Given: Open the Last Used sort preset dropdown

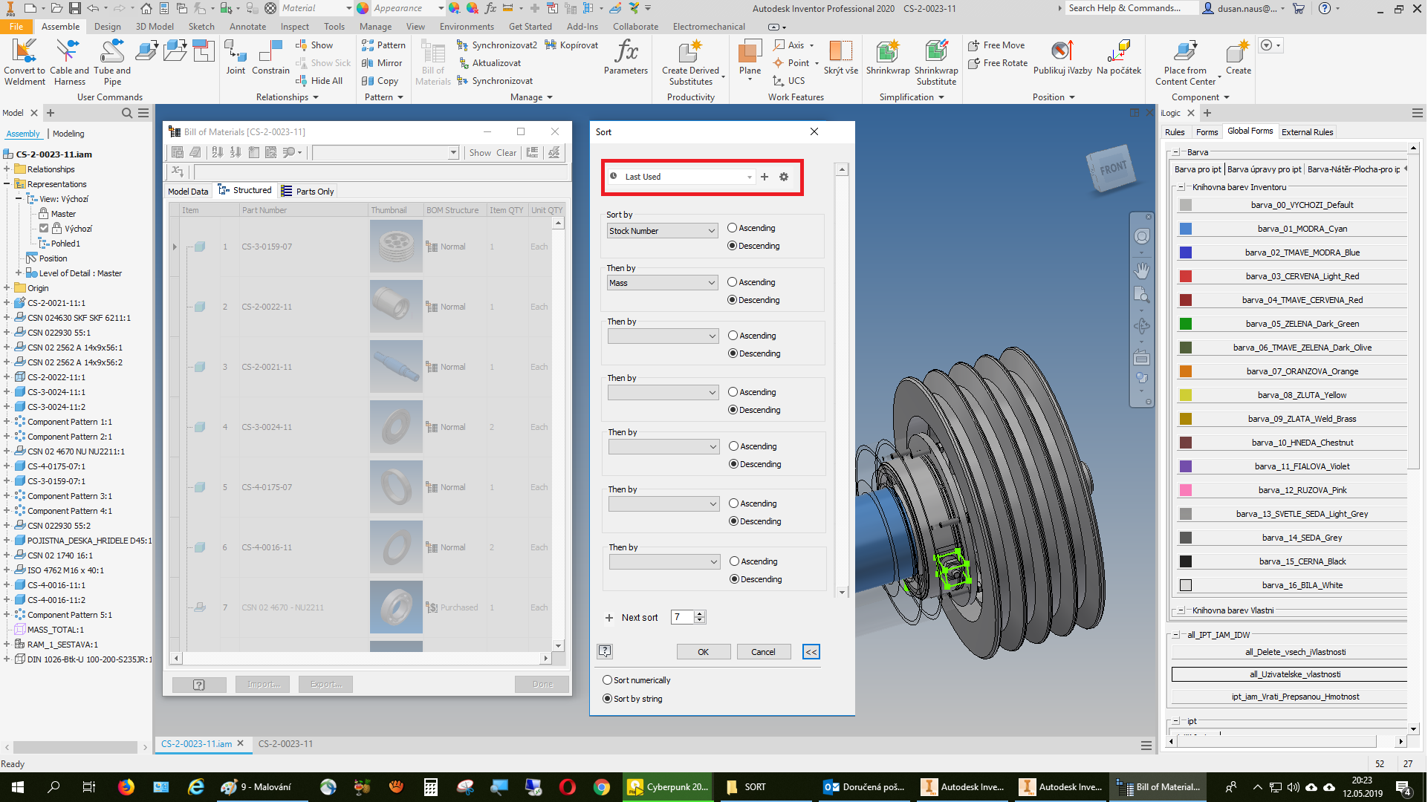Looking at the screenshot, I should tap(748, 177).
